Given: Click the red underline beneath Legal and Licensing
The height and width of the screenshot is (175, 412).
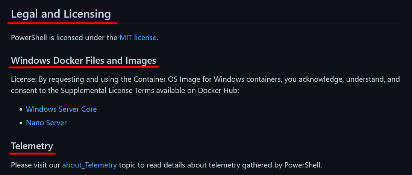Looking at the screenshot, I should (62, 23).
